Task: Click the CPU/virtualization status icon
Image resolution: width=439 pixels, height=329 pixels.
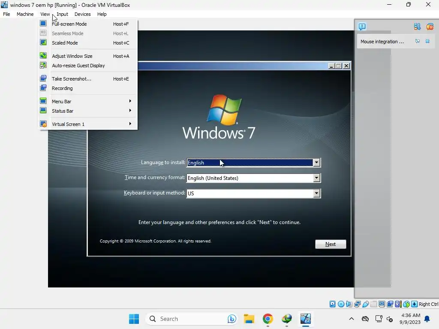Action: pos(398,304)
